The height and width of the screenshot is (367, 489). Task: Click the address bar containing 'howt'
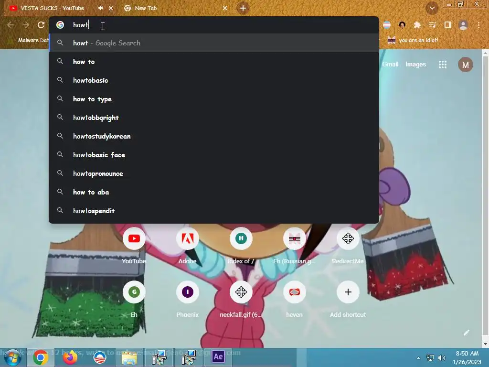tap(214, 25)
